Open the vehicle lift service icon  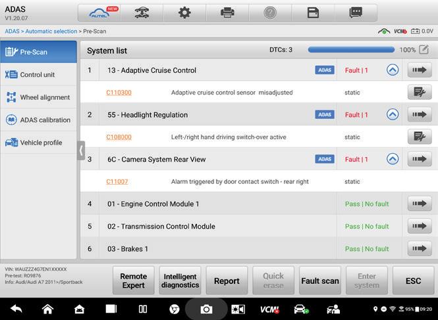pos(142,13)
